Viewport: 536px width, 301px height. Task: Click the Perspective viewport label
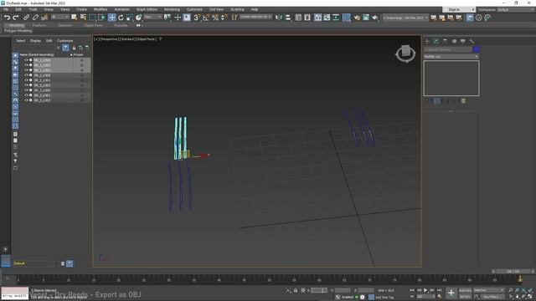tap(109, 39)
